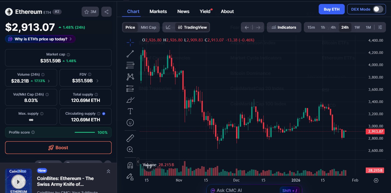
Task: Enable magnet mode on the chart
Action: pos(130,165)
